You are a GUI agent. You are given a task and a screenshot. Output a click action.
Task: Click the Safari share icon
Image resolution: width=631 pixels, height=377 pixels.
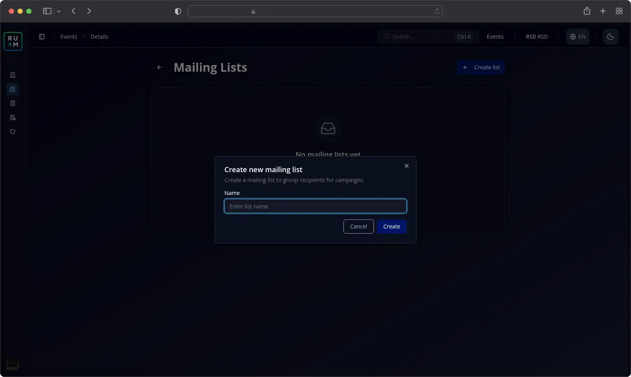(x=587, y=11)
